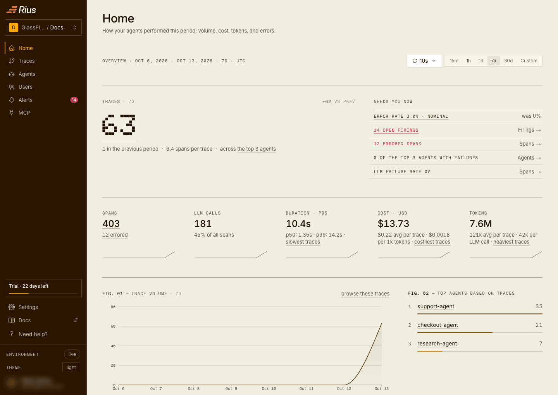Image resolution: width=558 pixels, height=395 pixels.
Task: Click the auto-refresh arrows icon
Action: point(415,61)
